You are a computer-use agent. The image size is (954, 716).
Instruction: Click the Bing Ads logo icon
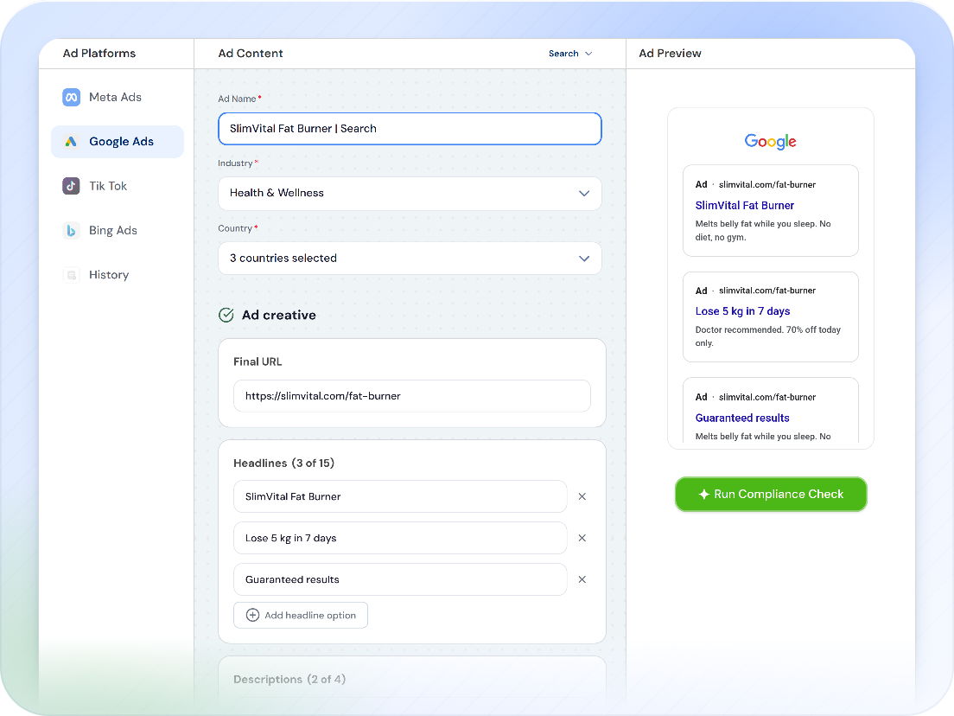[x=71, y=231]
